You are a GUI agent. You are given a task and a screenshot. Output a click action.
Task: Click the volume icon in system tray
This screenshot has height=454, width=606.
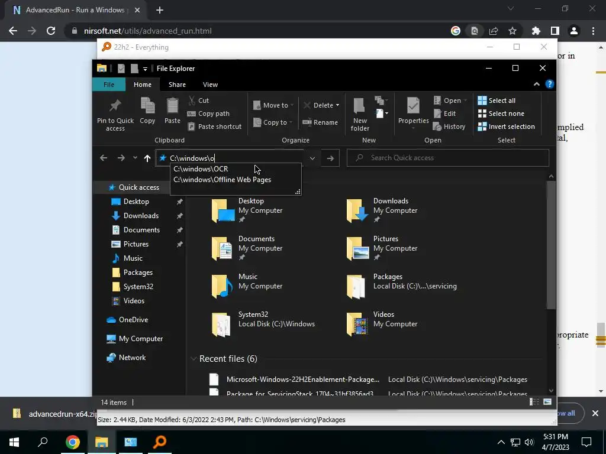529,442
